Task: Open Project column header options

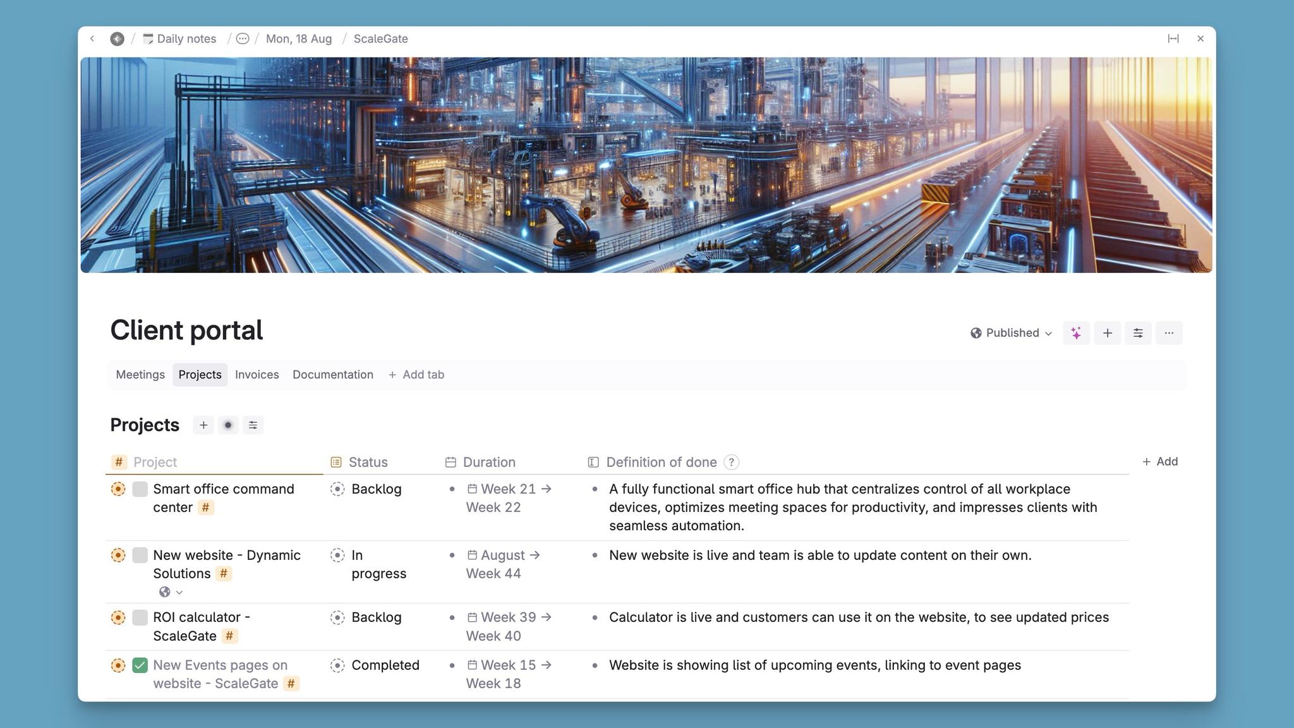Action: [155, 462]
